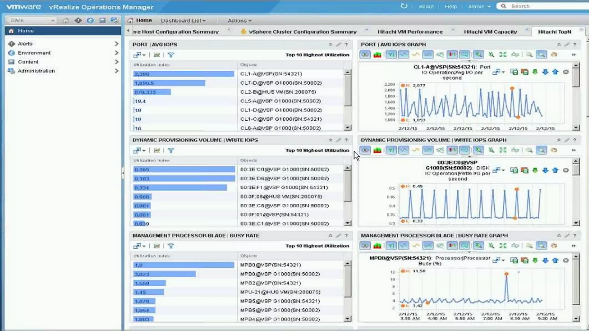This screenshot has height=331, width=589.
Task: Toggle the zoom view button in Busy Rate Graph toolbar
Action: coord(541,246)
